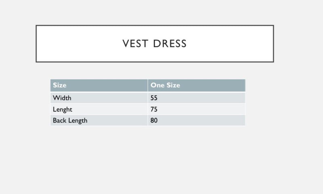Click the header row's column divider line
The height and width of the screenshot is (194, 323).
point(148,85)
